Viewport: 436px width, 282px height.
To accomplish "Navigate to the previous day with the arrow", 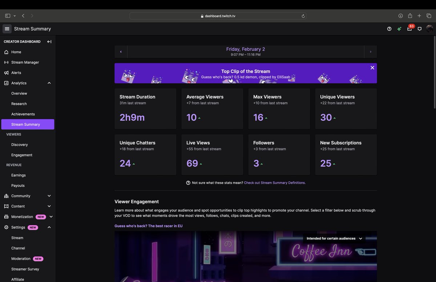I will 121,51.
